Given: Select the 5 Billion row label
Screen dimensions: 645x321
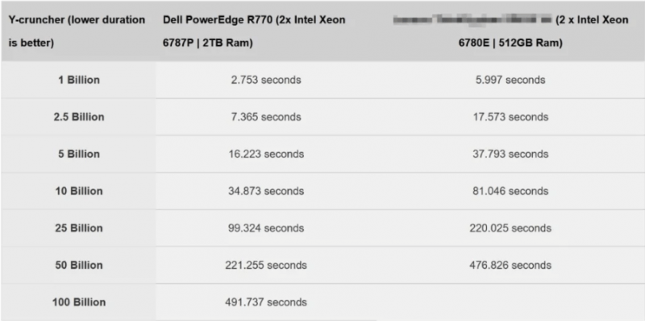Looking at the screenshot, I should [x=79, y=154].
